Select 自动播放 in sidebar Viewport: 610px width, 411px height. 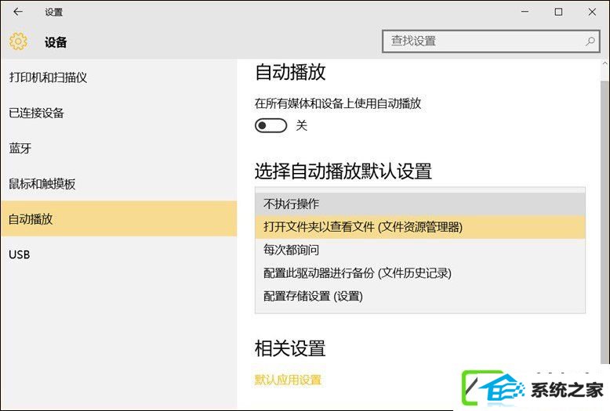(118, 218)
